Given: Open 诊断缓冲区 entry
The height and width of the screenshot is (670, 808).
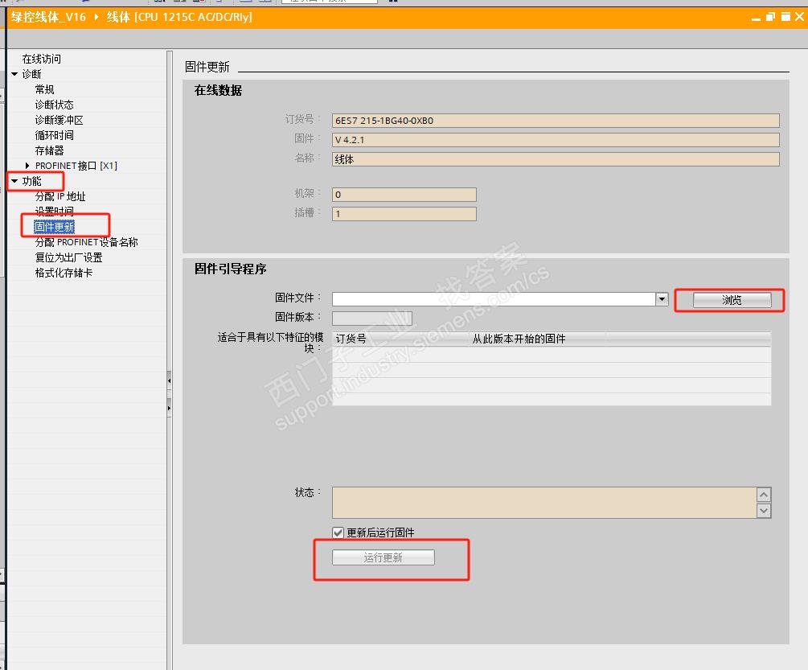Looking at the screenshot, I should tap(59, 120).
